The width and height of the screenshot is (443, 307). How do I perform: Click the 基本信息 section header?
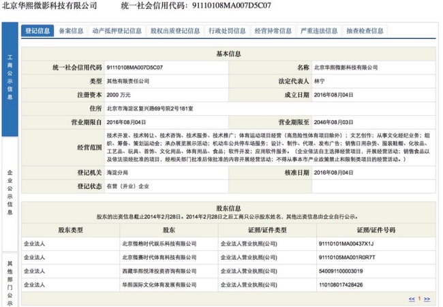(x=228, y=54)
